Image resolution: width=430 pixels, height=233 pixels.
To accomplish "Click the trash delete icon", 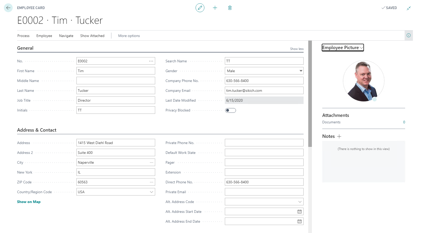I will pyautogui.click(x=230, y=8).
